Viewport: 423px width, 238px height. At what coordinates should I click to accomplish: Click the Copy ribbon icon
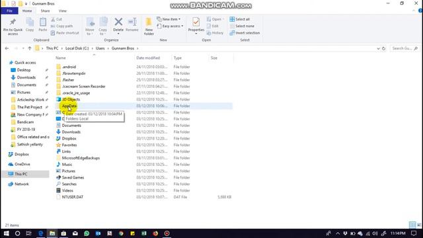30,25
